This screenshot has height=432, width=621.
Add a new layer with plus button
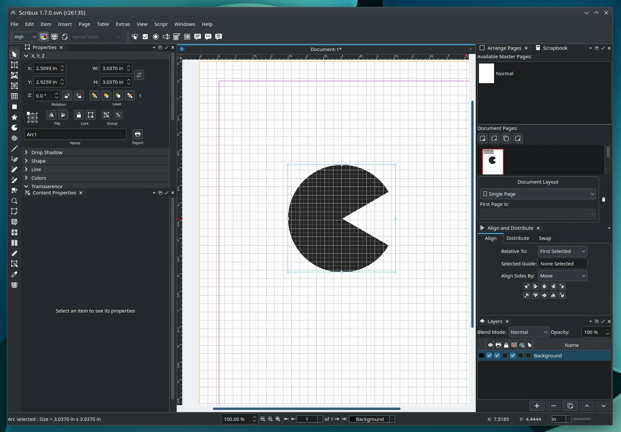click(537, 406)
